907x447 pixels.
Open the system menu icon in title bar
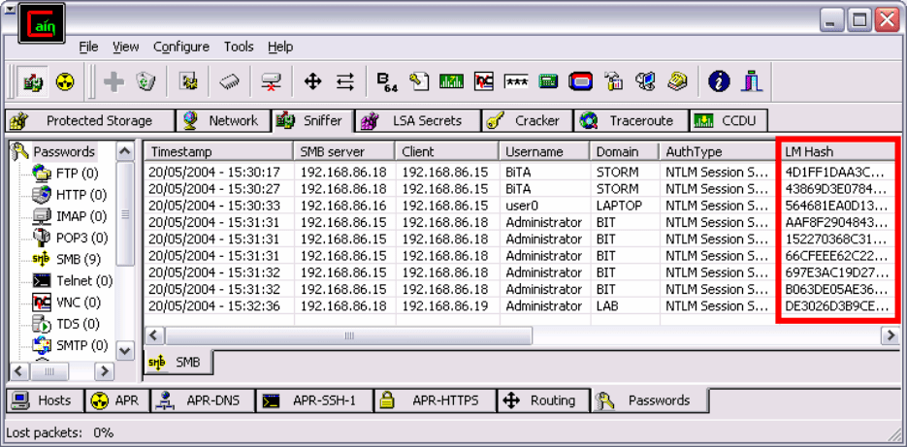coord(10,10)
